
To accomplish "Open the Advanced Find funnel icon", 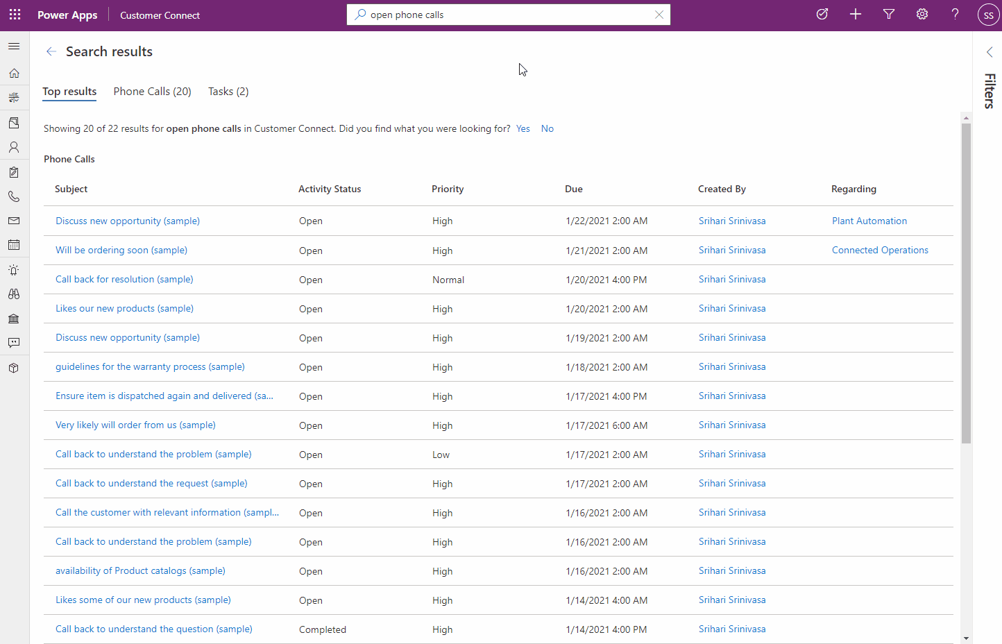I will click(x=888, y=15).
